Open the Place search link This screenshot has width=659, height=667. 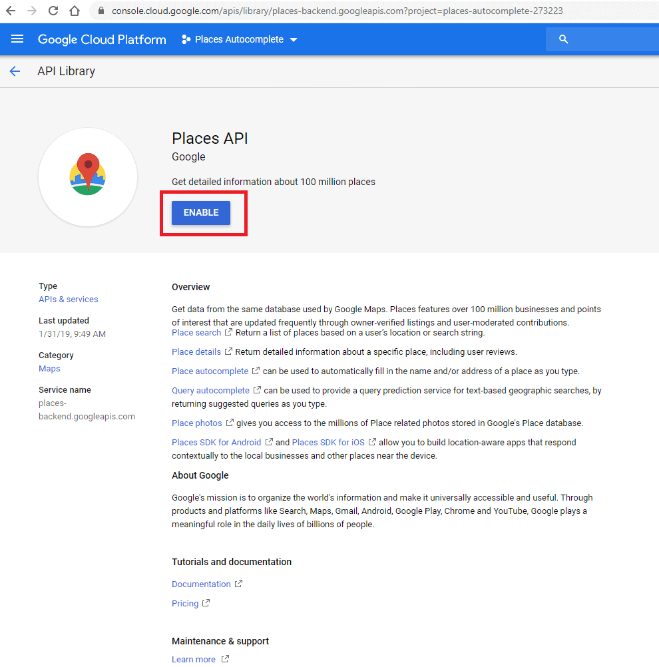(196, 332)
